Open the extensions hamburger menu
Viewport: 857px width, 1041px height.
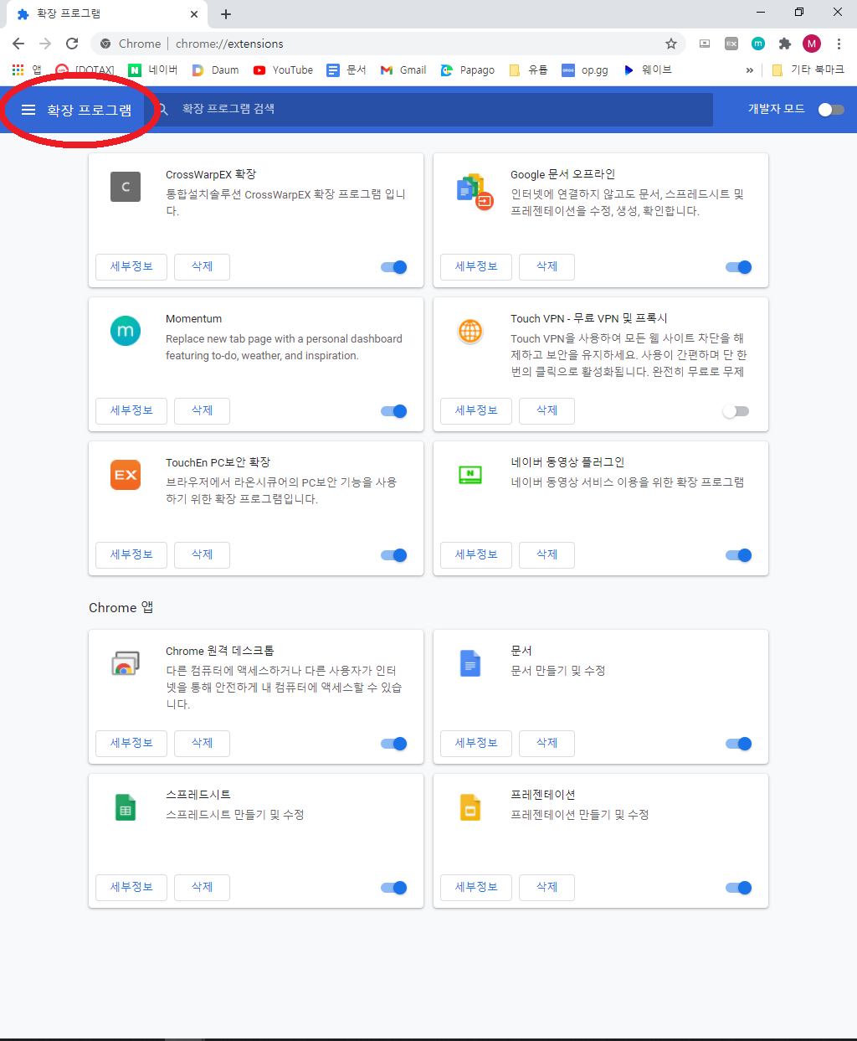tap(28, 110)
